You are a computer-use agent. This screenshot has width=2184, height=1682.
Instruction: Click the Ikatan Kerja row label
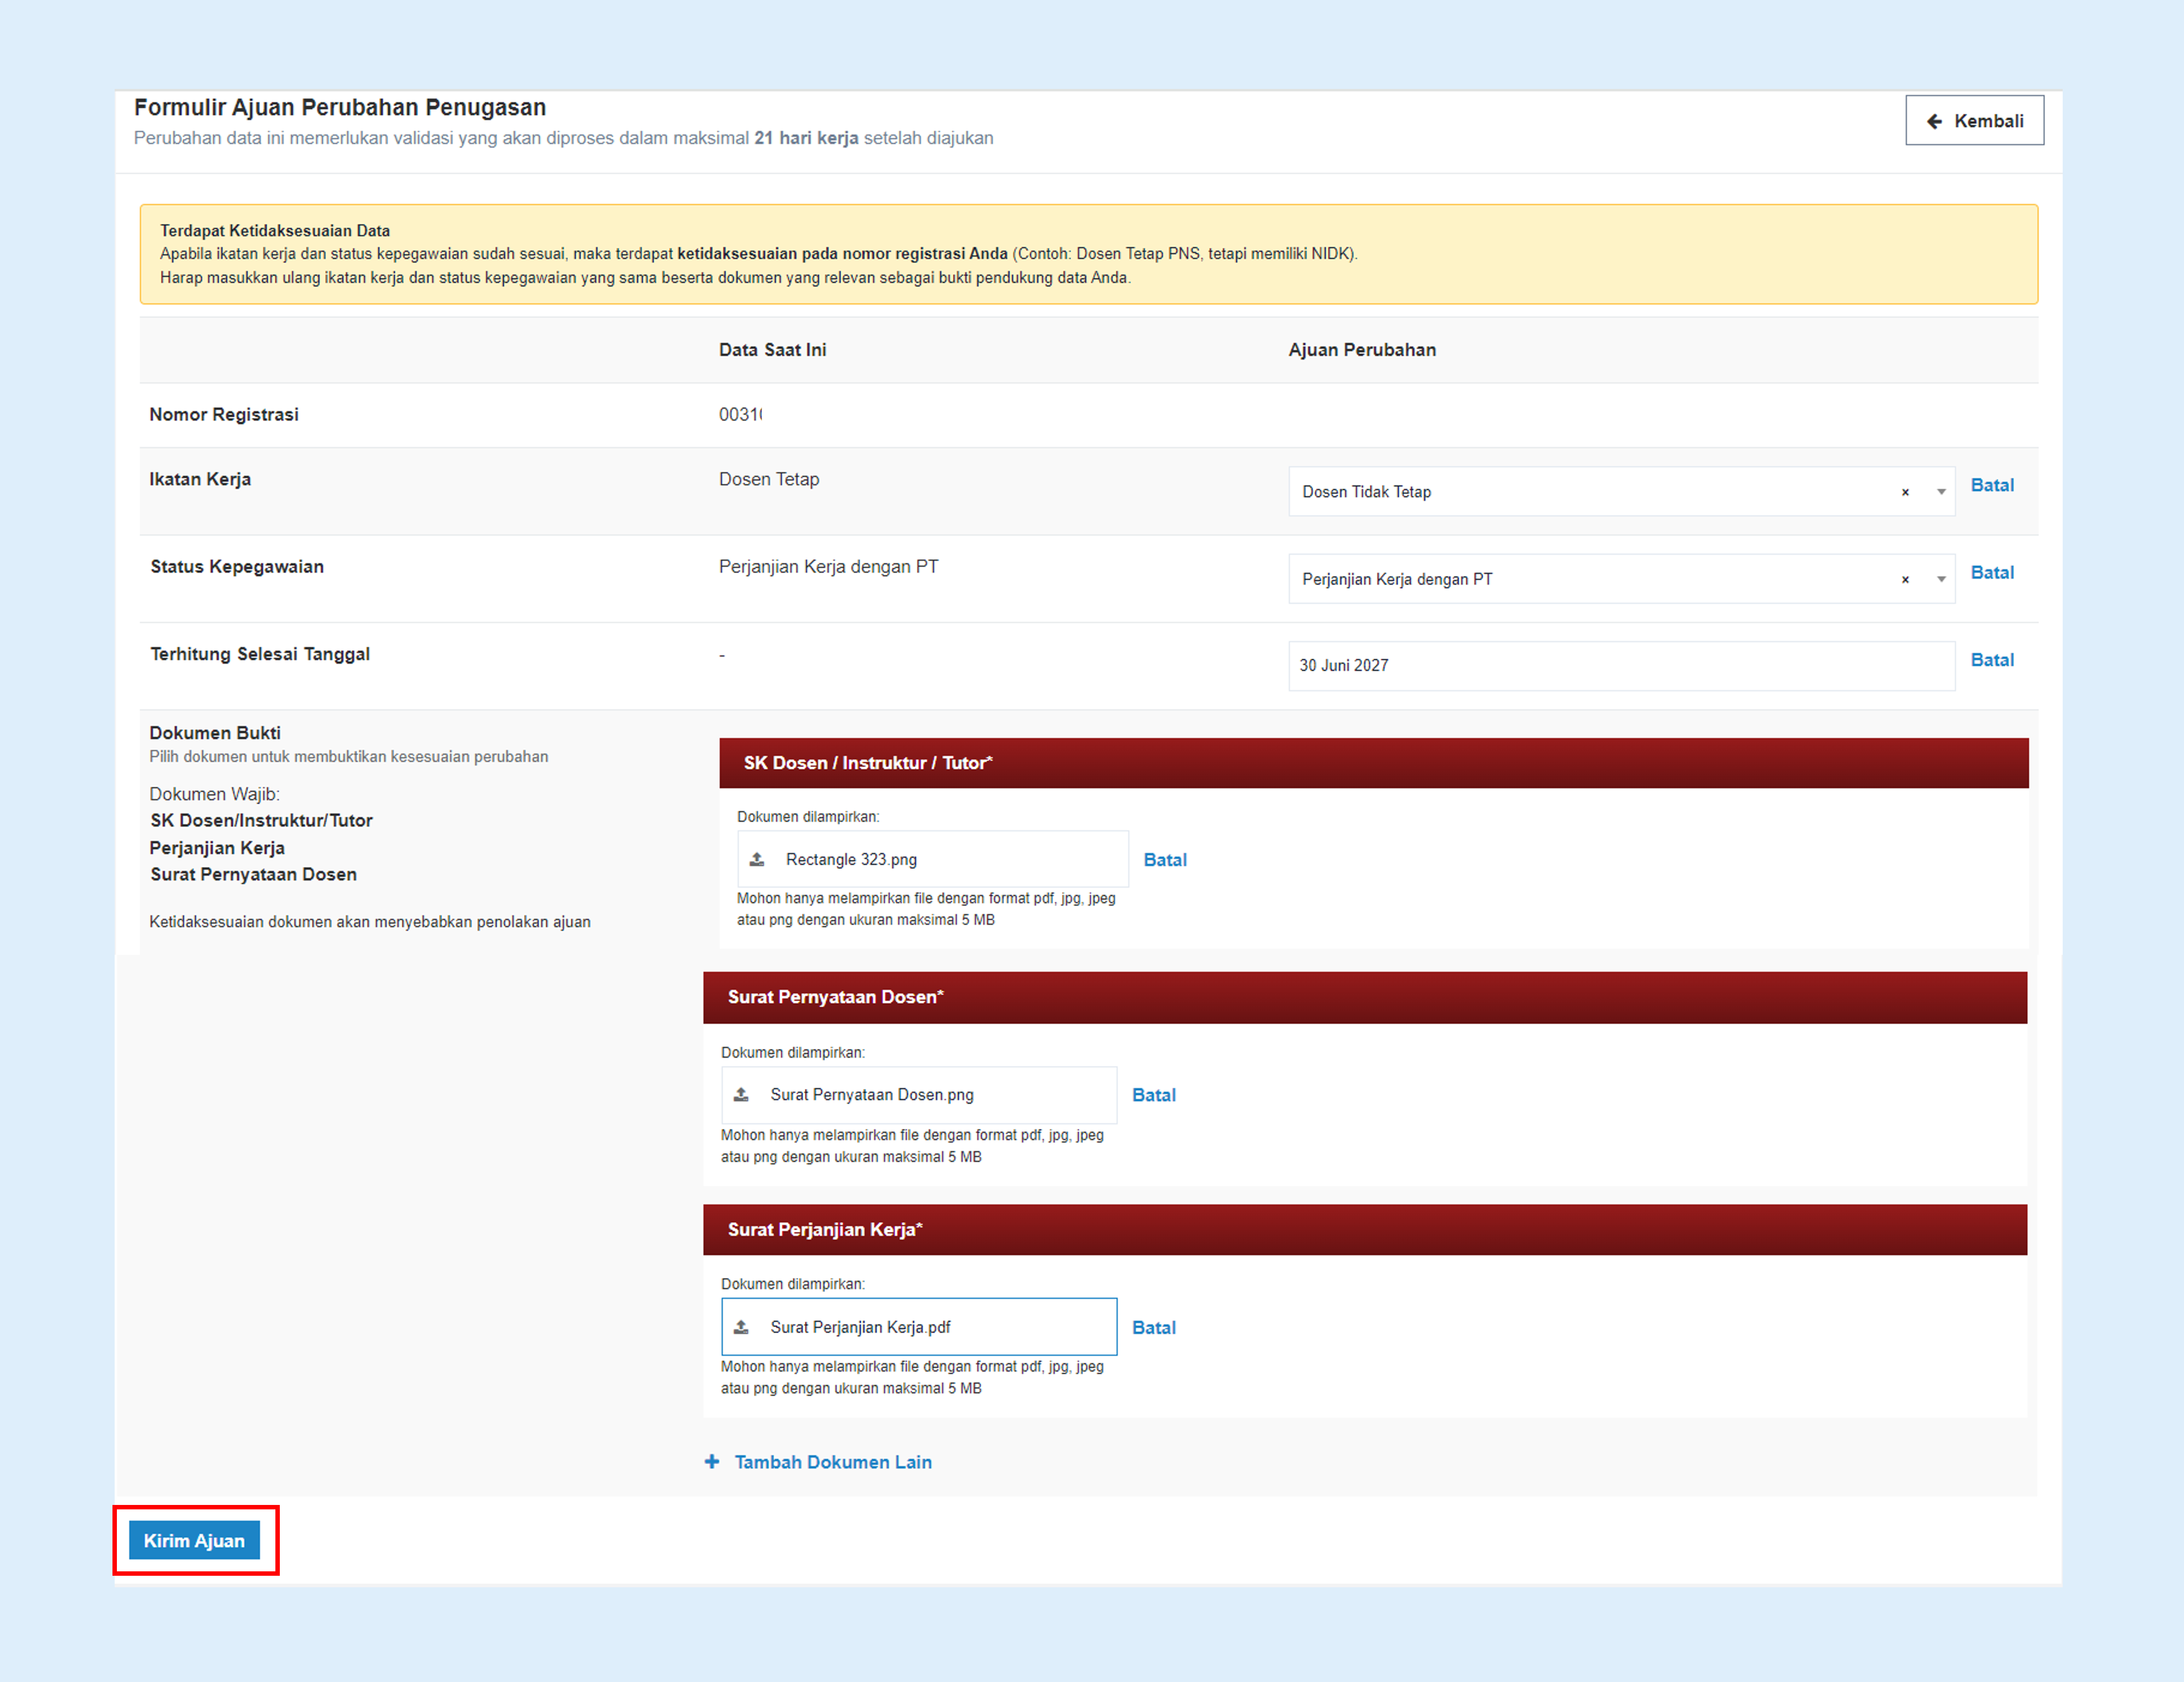(x=200, y=479)
